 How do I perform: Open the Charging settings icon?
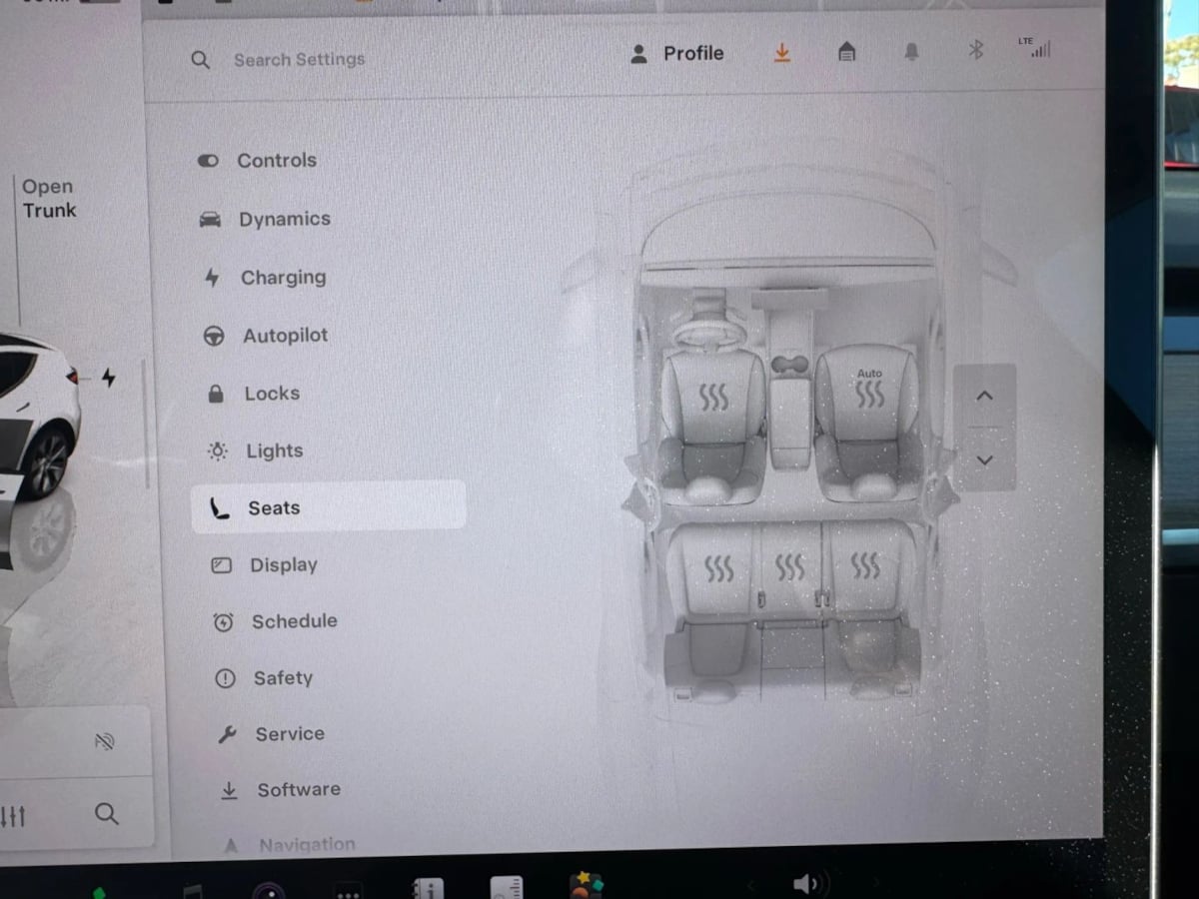pyautogui.click(x=213, y=278)
